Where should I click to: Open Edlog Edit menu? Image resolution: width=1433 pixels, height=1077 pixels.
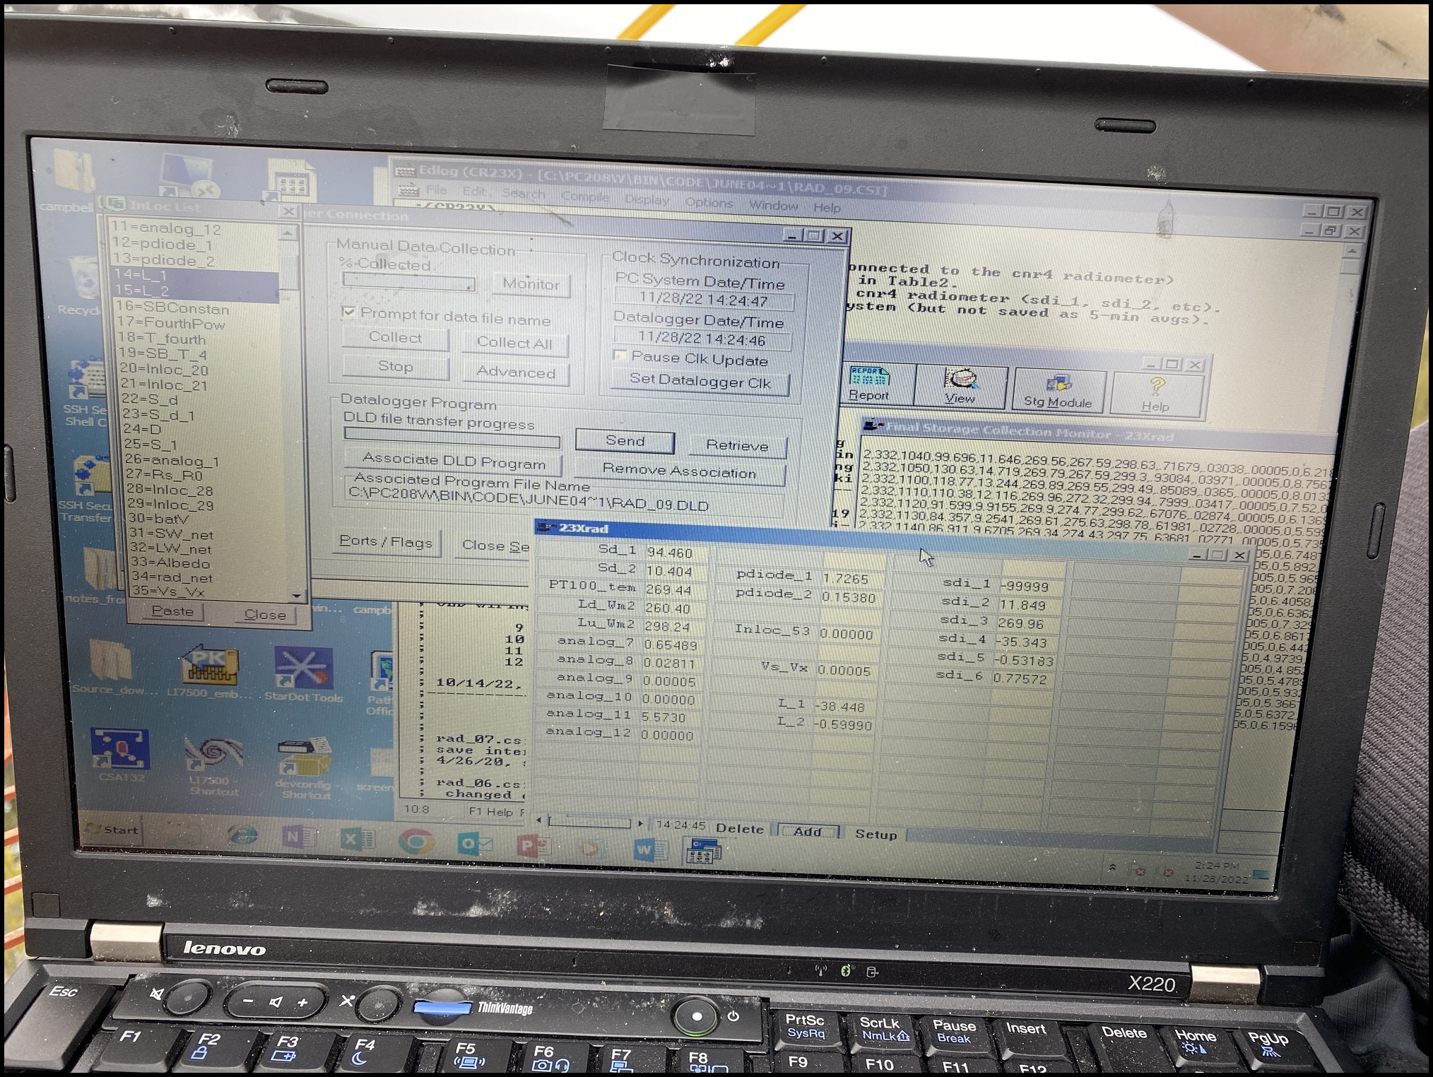pos(474,192)
